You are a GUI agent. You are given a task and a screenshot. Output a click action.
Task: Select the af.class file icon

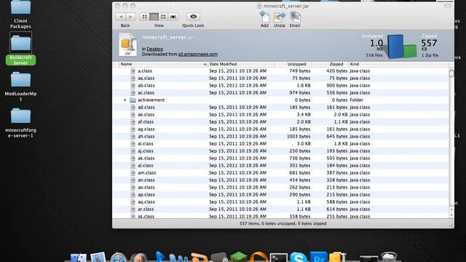(133, 122)
